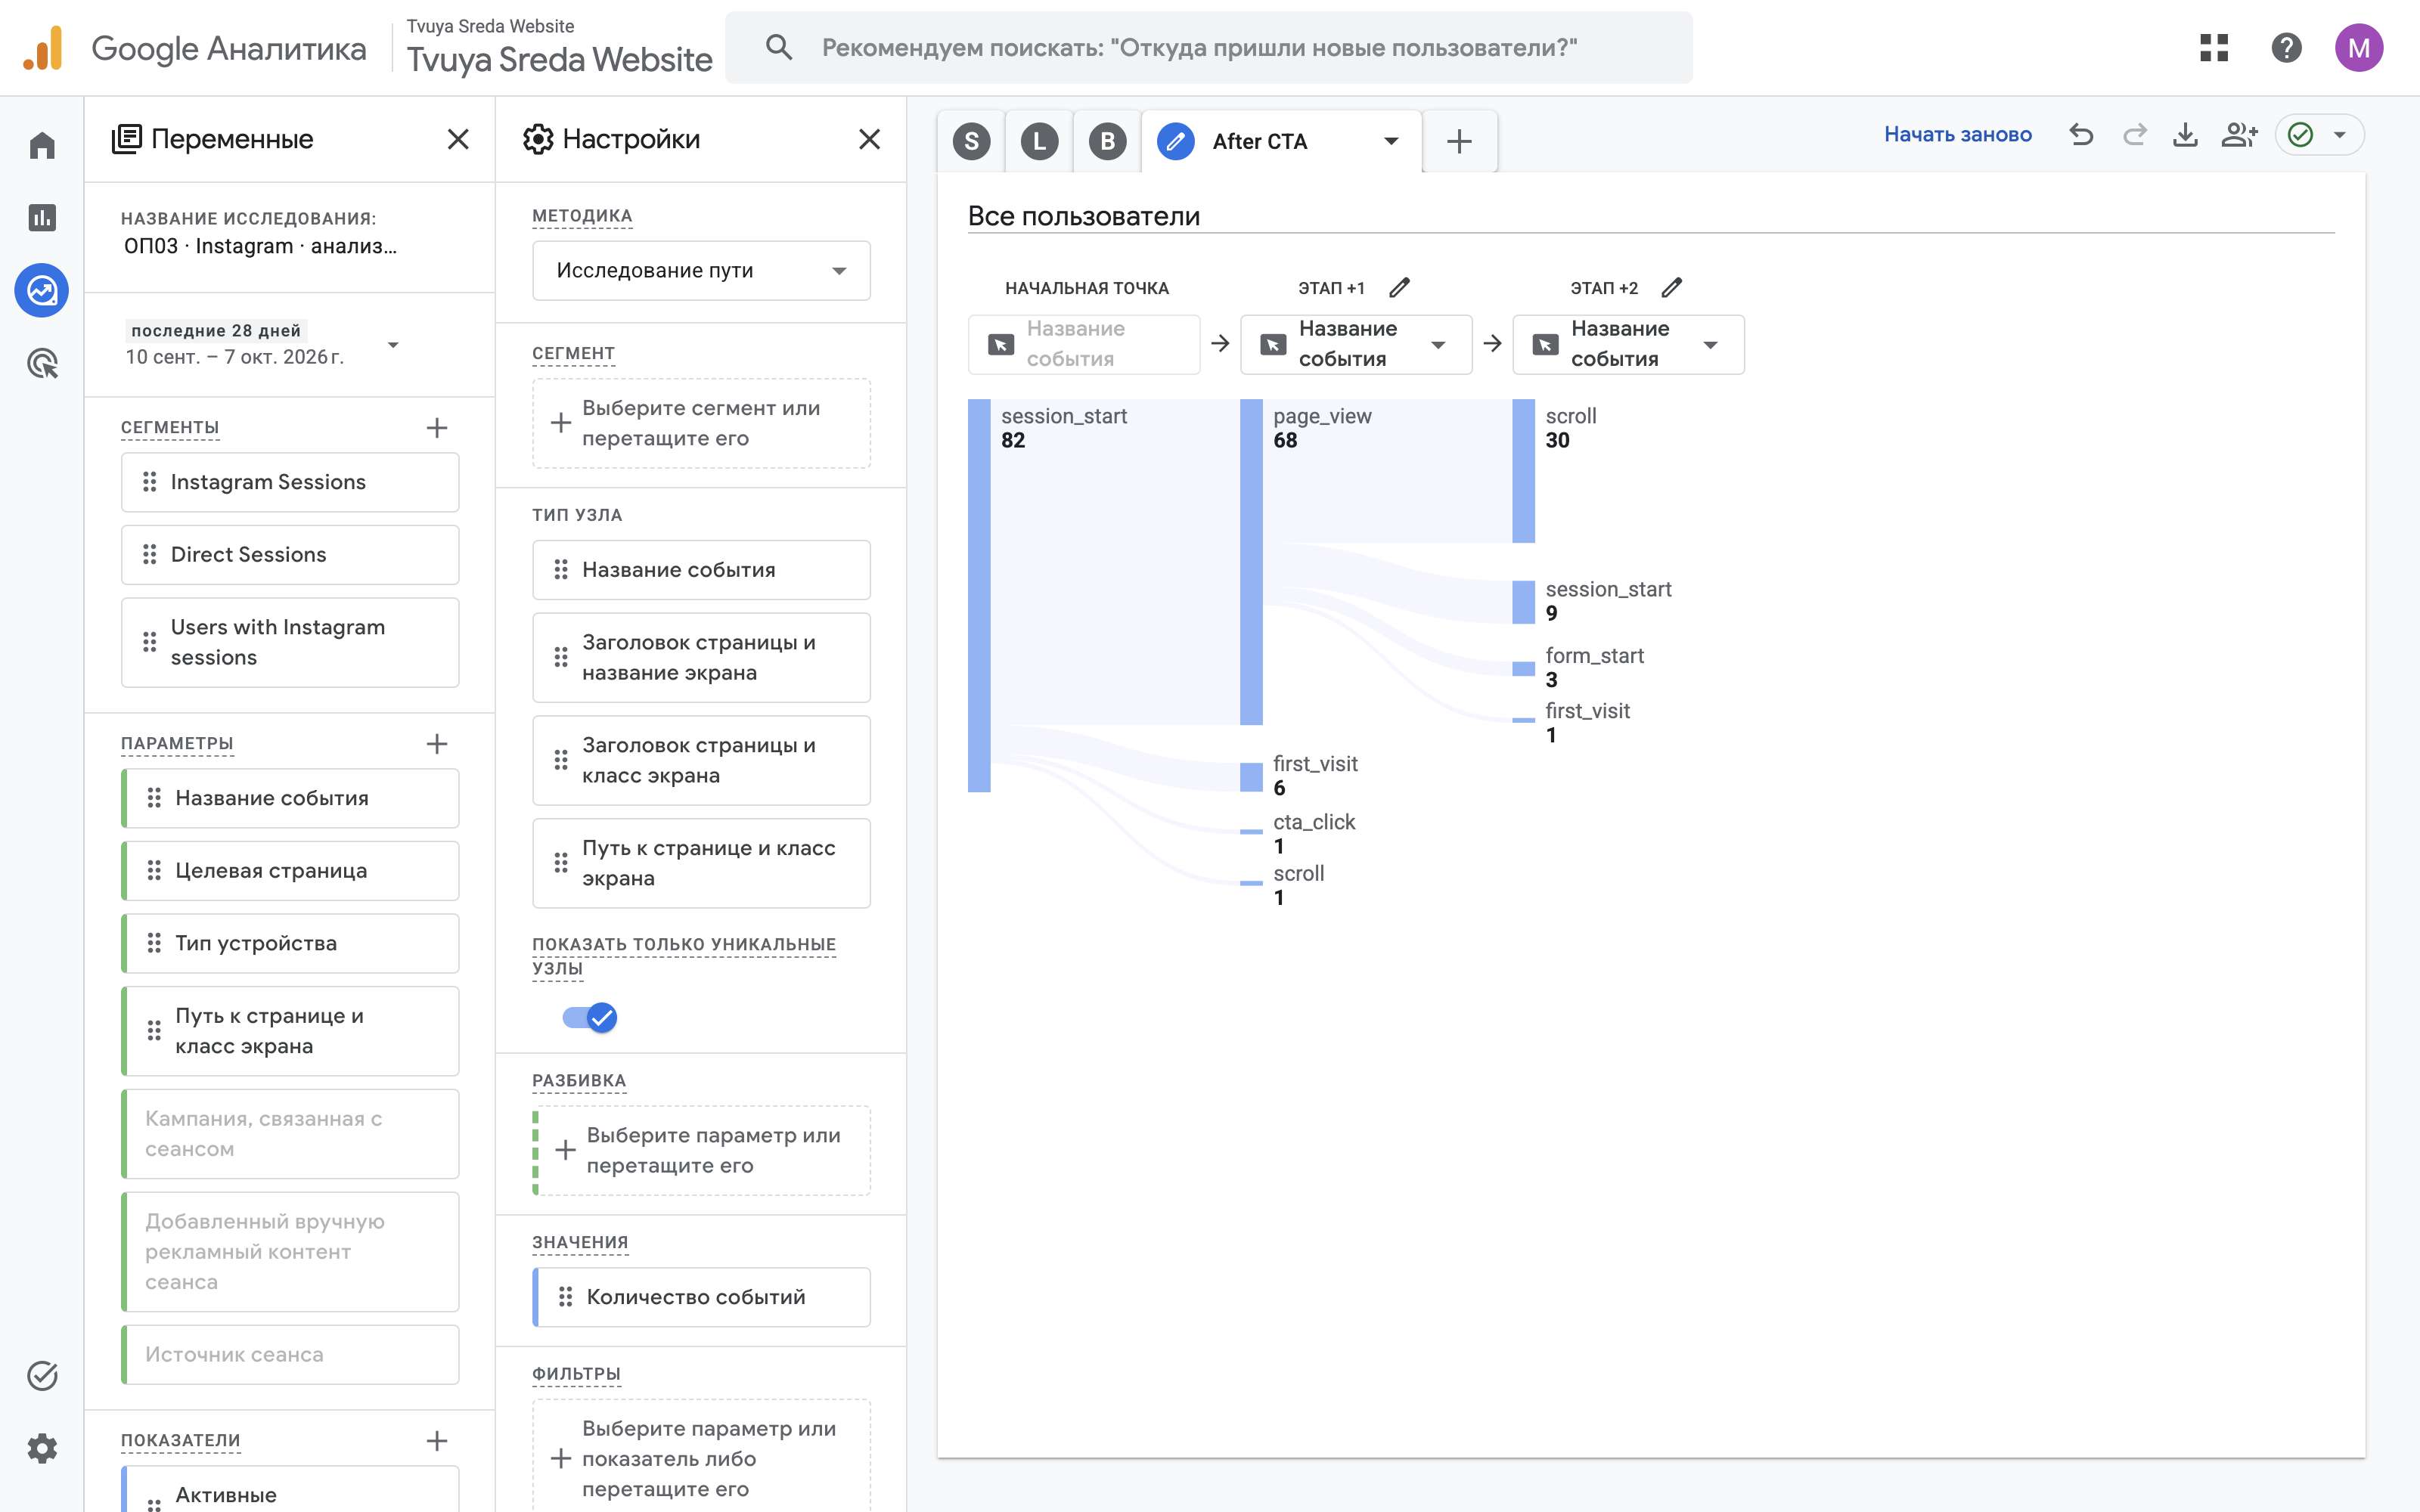Image resolution: width=2420 pixels, height=1512 pixels.
Task: Click Начать заново link
Action: (x=1958, y=135)
